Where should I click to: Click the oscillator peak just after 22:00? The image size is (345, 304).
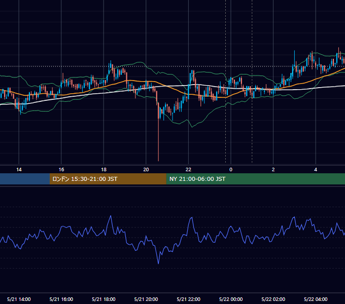(192, 218)
